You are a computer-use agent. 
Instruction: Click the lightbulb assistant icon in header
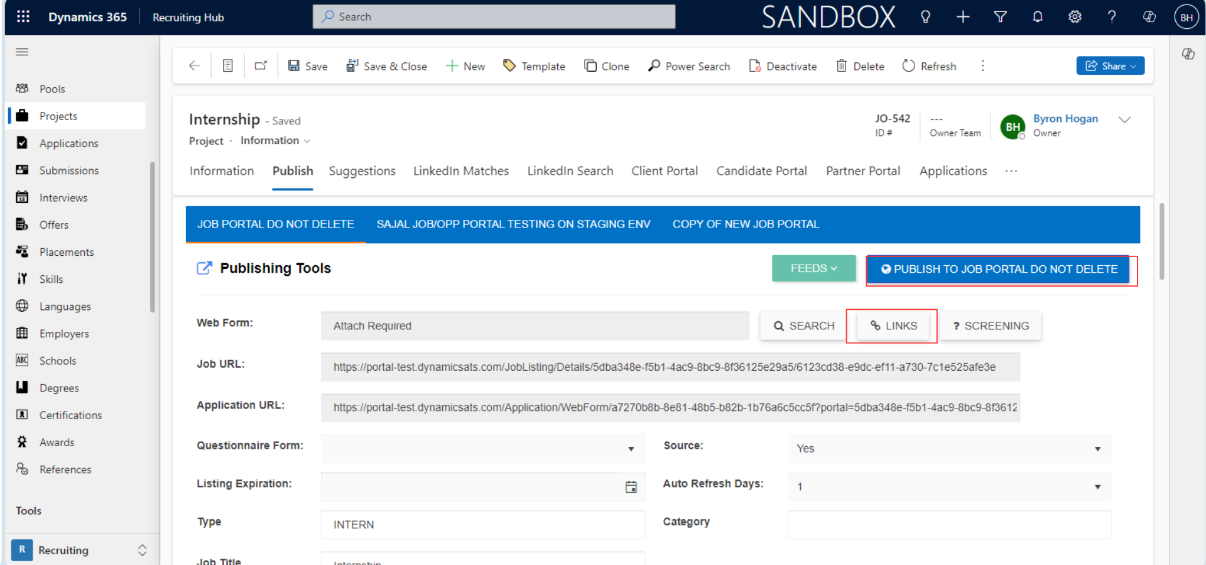coord(925,17)
